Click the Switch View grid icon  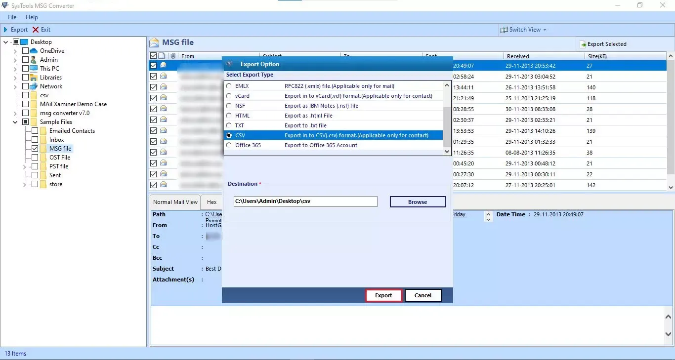[x=504, y=30]
